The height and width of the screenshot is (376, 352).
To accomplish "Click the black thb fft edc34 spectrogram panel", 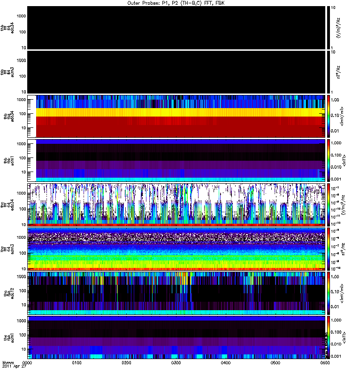I will point(176,28).
